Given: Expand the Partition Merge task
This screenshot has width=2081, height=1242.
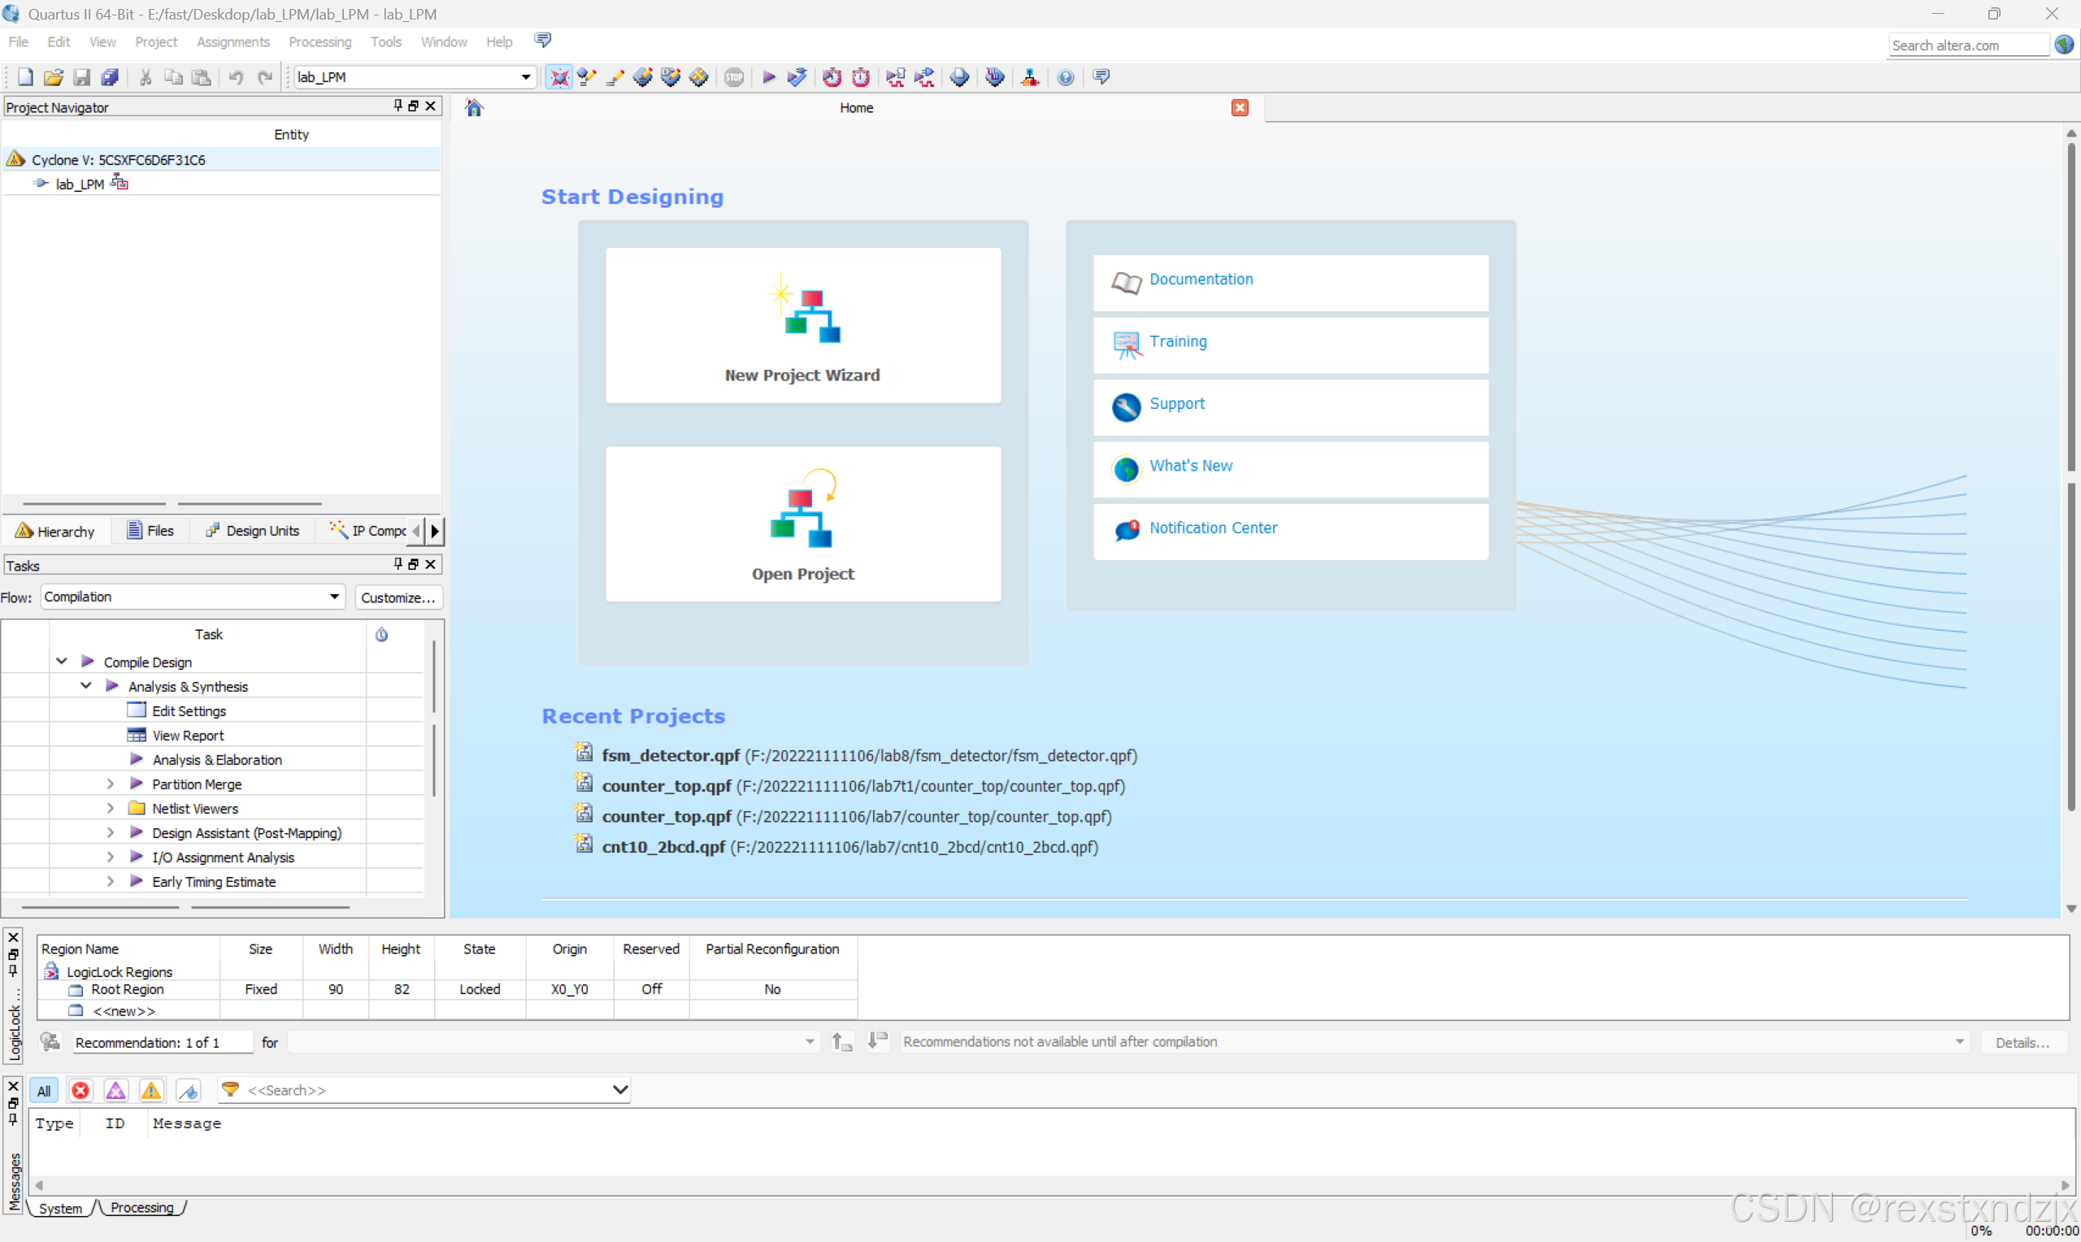Looking at the screenshot, I should [110, 784].
